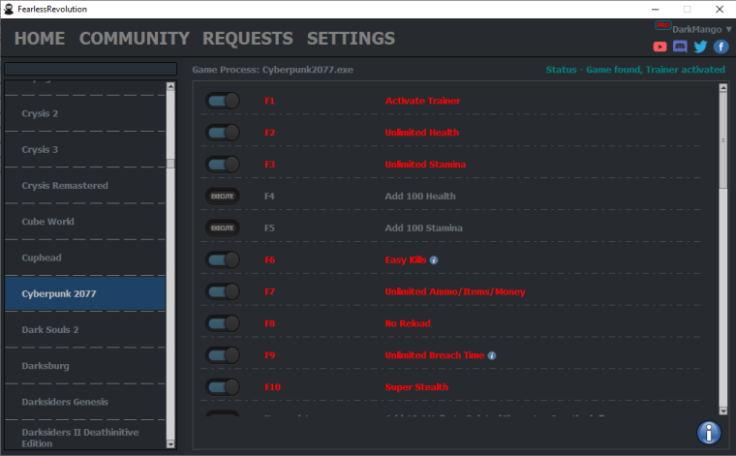Viewport: 736px width, 456px height.
Task: Select Crysis 3 in game list
Action: pos(85,150)
